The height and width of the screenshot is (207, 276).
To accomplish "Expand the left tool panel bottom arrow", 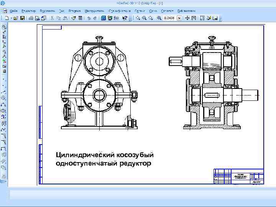I will tap(5, 181).
